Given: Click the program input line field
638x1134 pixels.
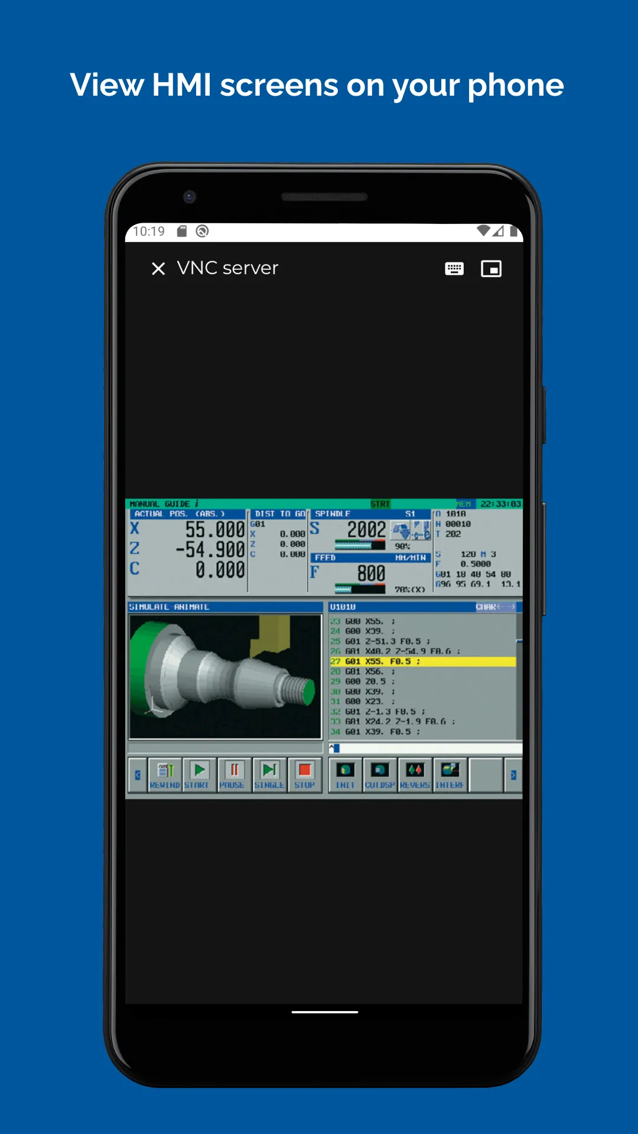Looking at the screenshot, I should (x=425, y=748).
